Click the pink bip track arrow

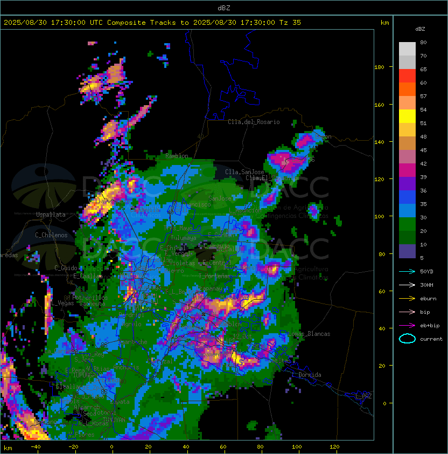(x=407, y=312)
